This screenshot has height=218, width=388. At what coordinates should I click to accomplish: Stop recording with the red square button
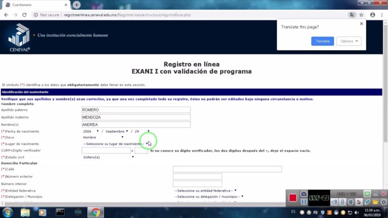293,198
